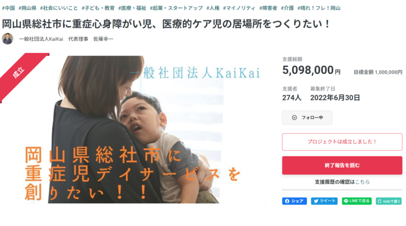Click the Facebook シェア share button

[295, 201]
